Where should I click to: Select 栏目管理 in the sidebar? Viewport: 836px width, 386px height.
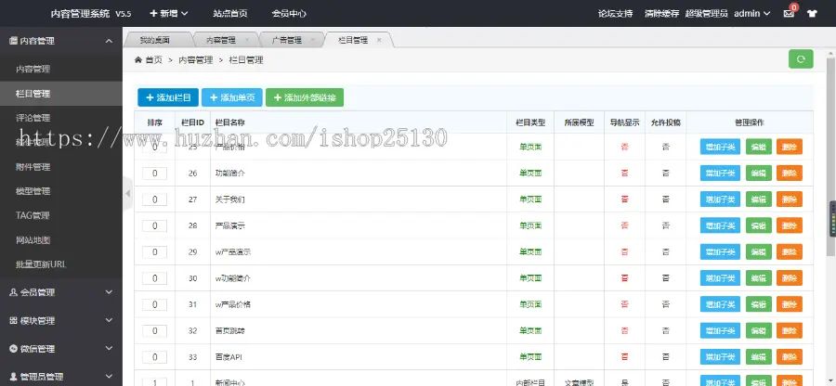[x=33, y=94]
